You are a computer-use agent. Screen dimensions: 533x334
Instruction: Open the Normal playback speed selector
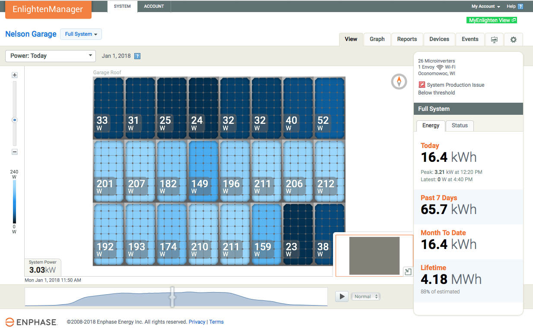[x=366, y=296]
